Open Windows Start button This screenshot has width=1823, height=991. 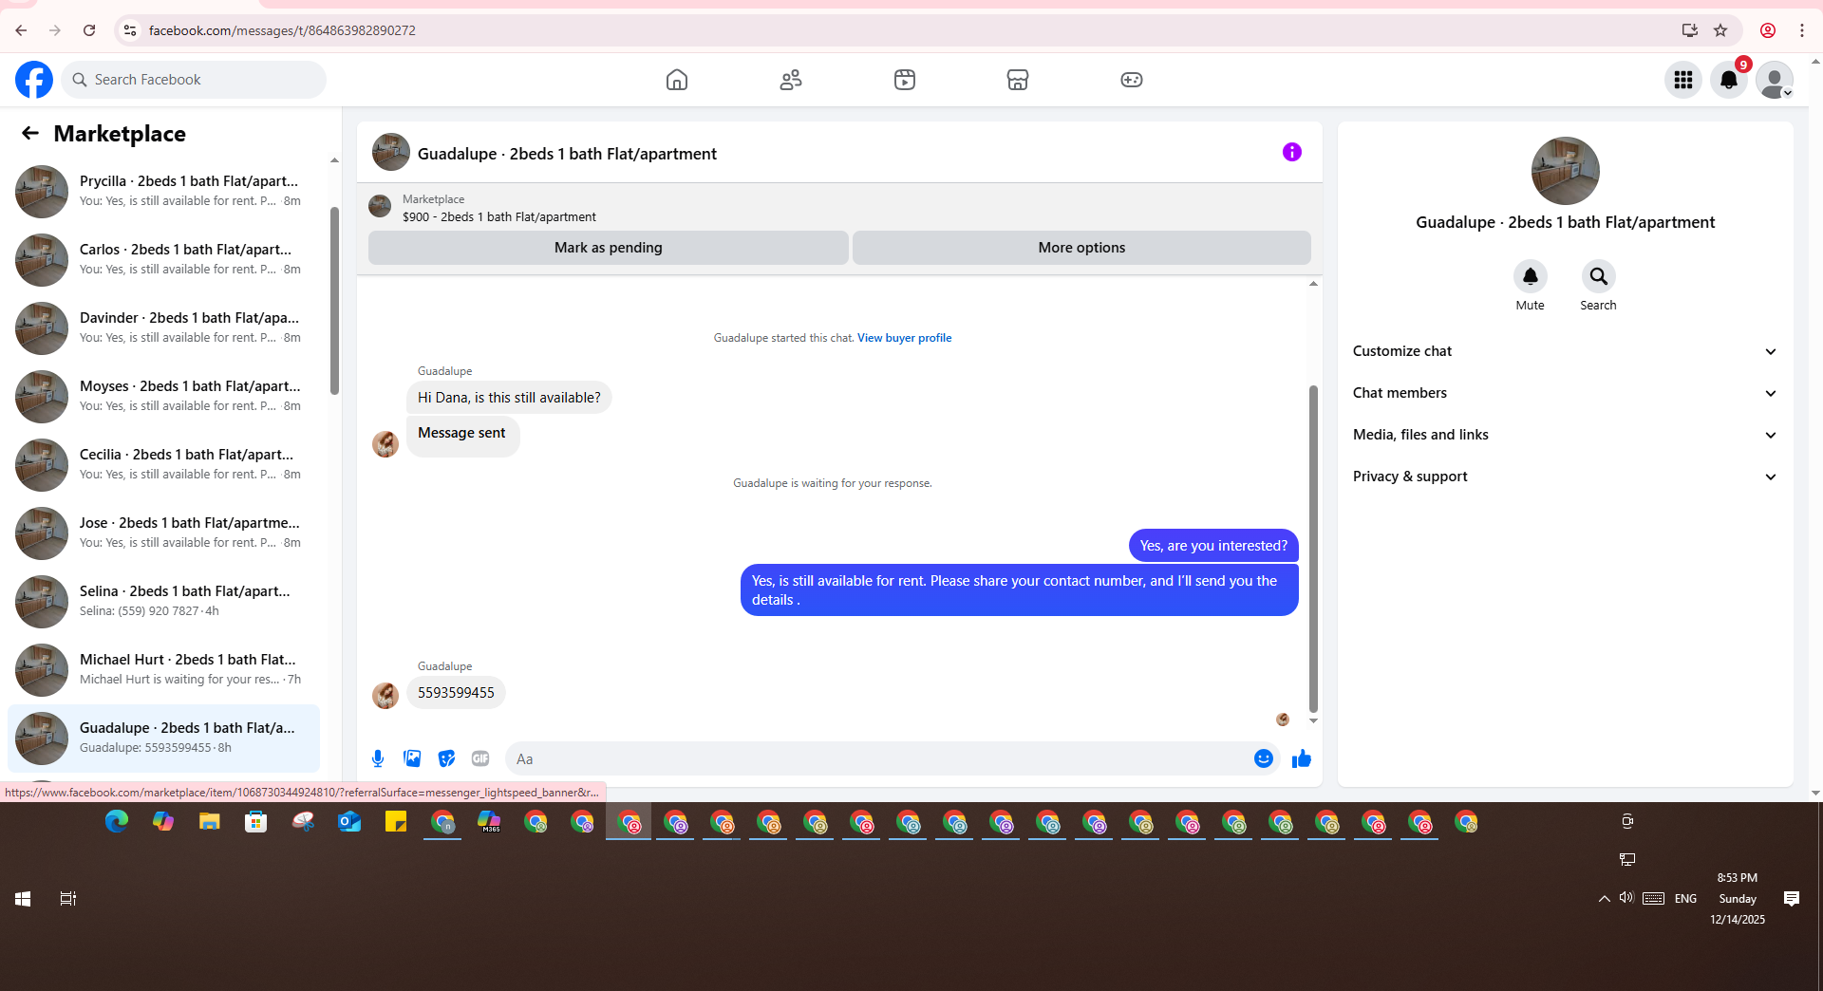coord(23,898)
